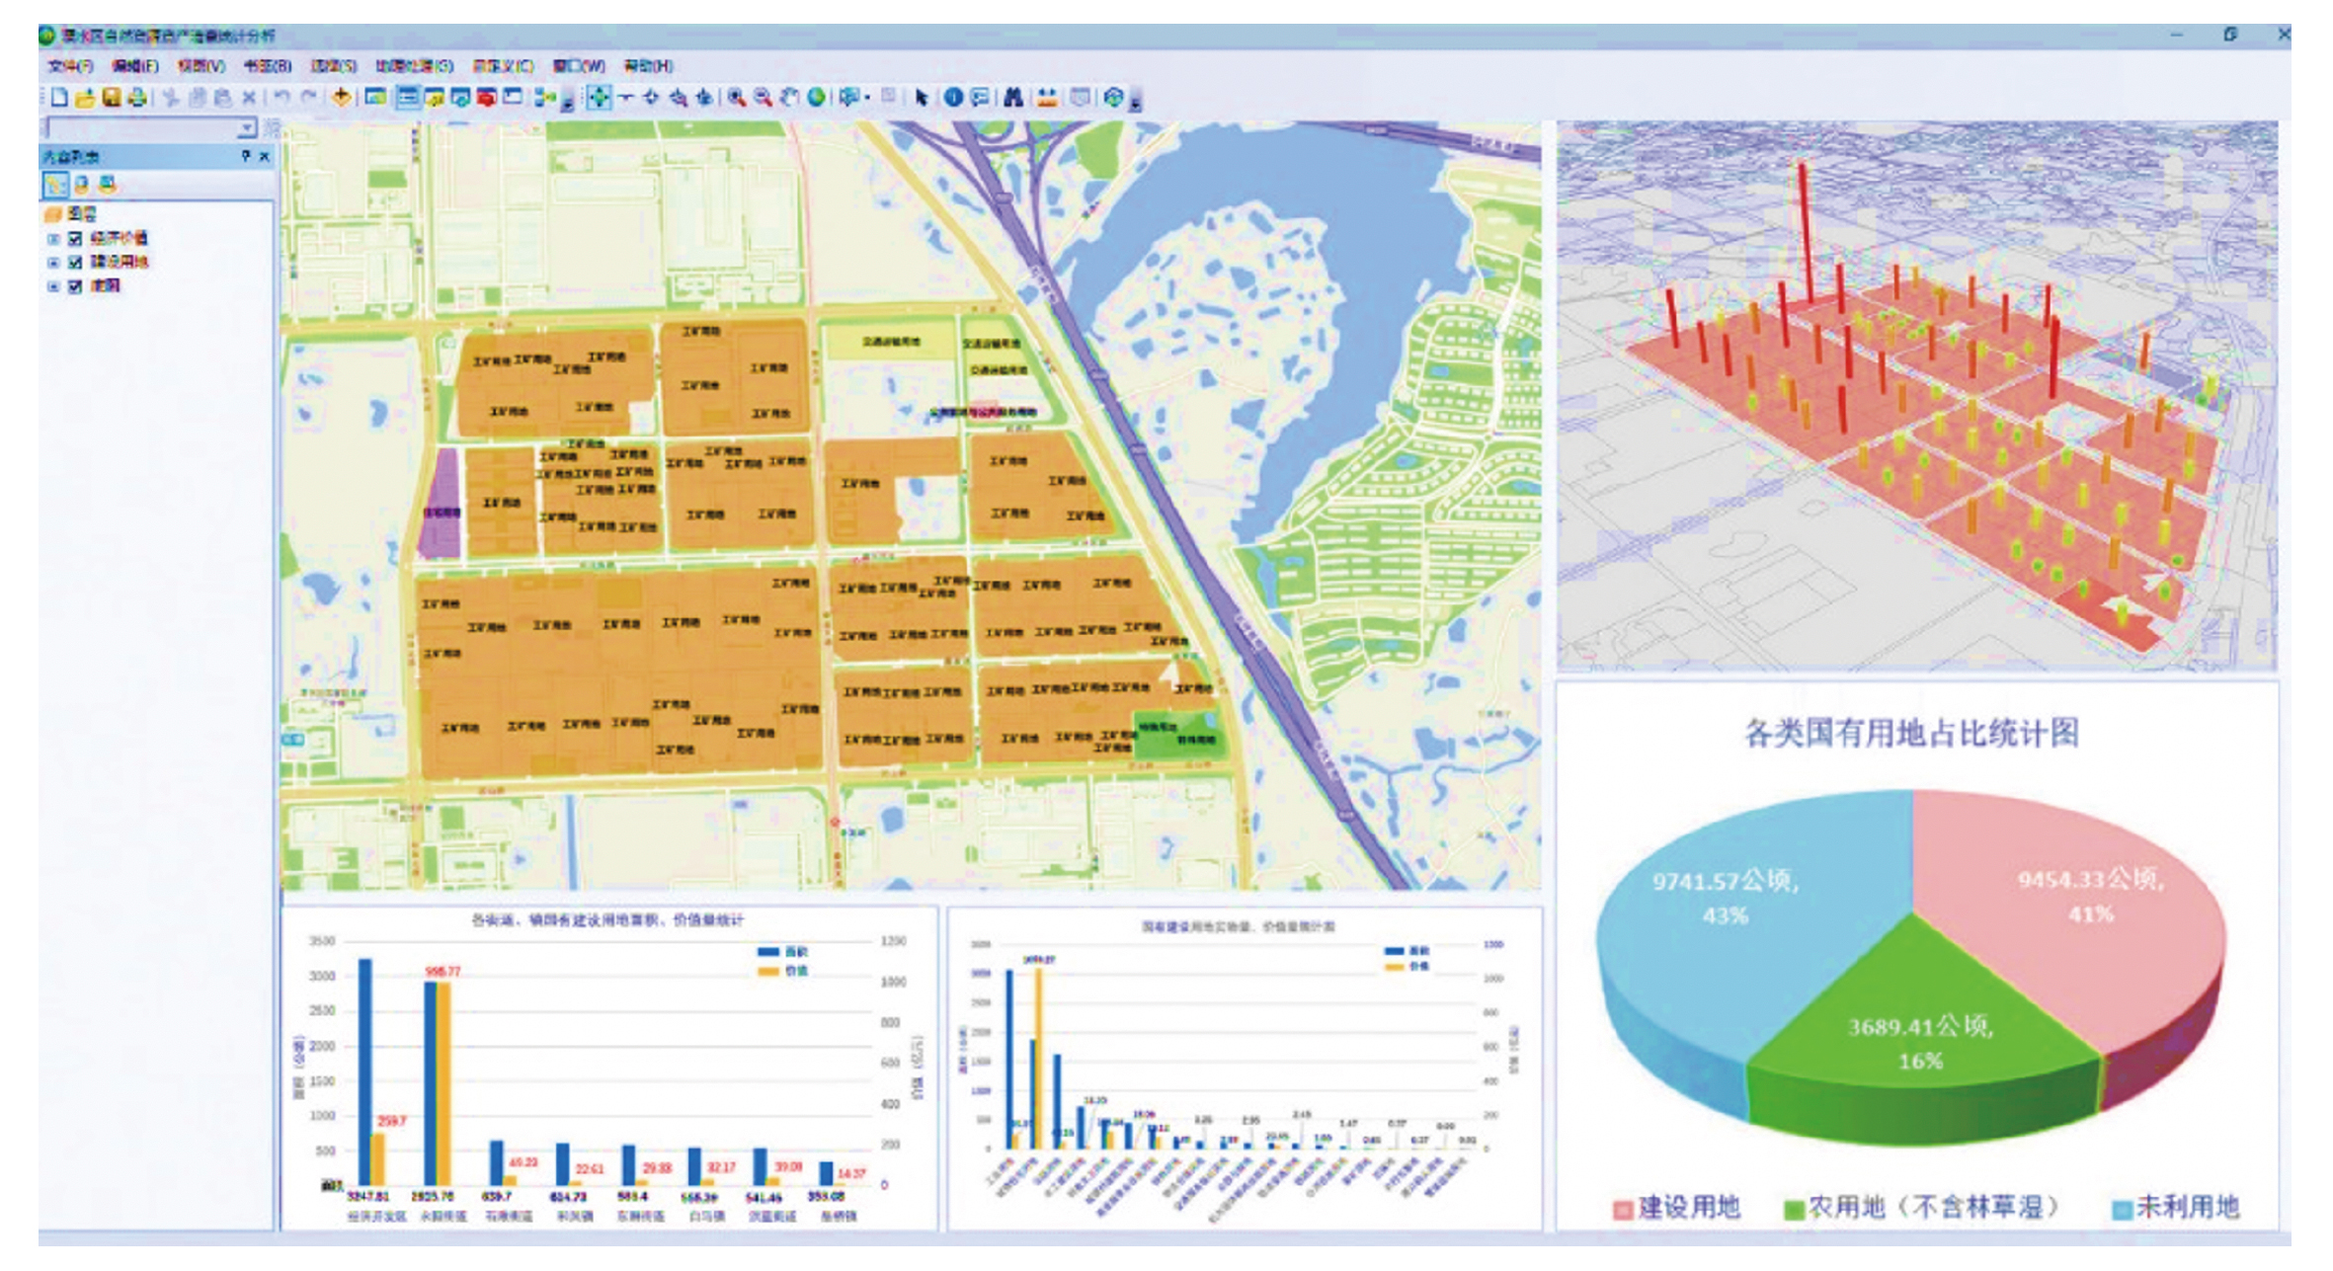The image size is (2333, 1271).
Task: Open the 文件(F) menu
Action: coord(69,66)
